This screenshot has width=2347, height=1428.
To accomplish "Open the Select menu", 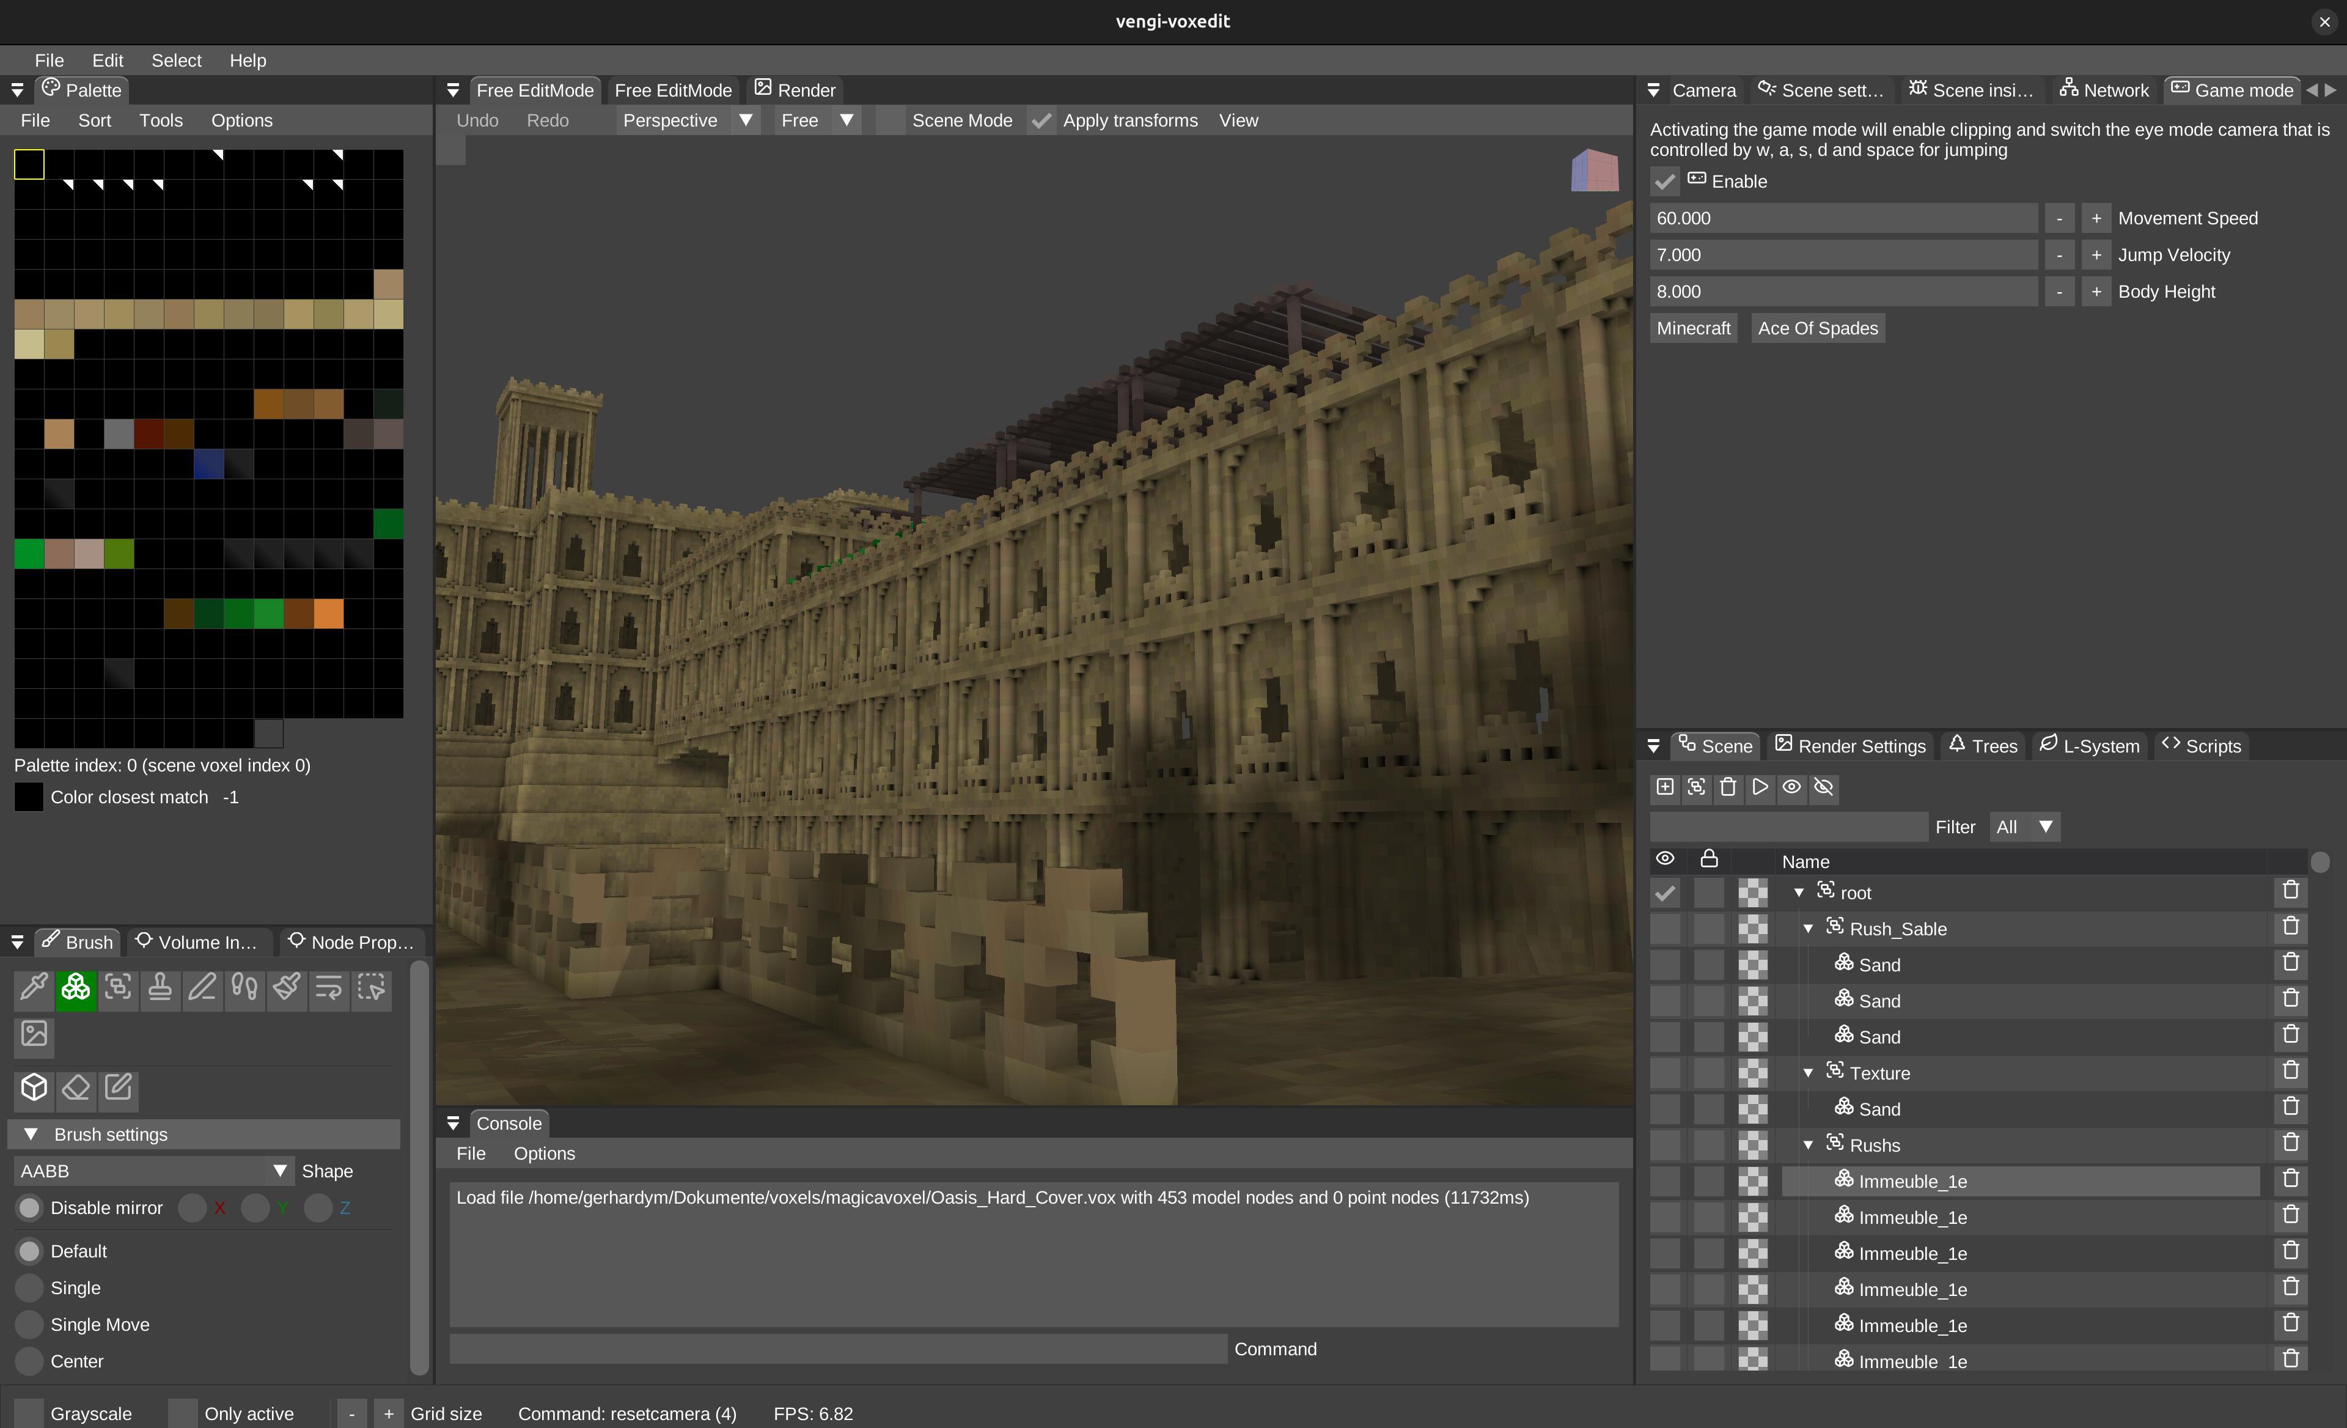I will 176,60.
